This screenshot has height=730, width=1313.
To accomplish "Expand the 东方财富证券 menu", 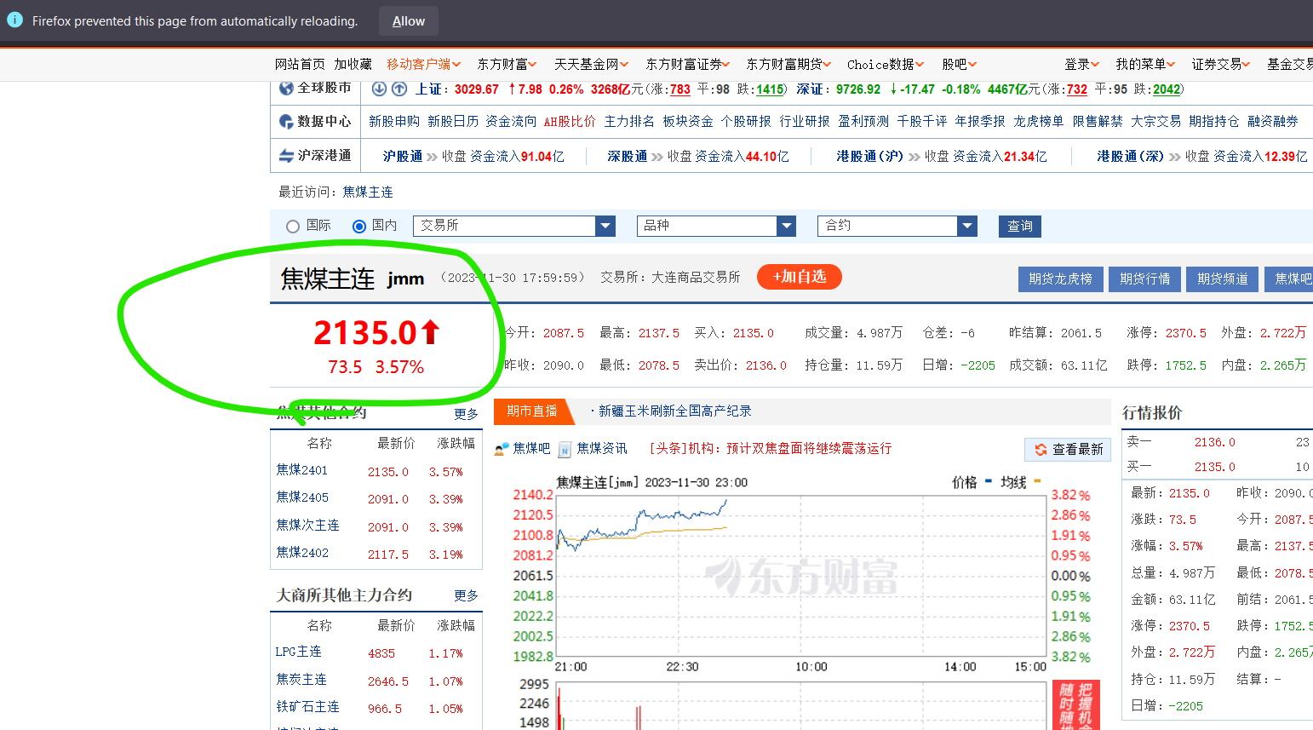I will pos(687,64).
